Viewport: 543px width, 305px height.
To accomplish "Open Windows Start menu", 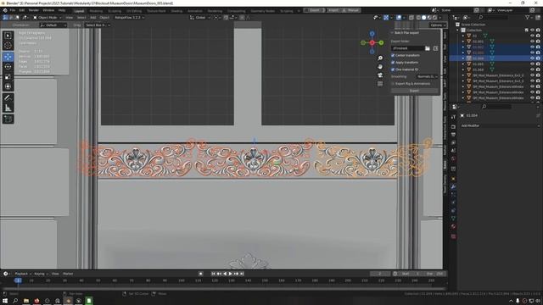I will coord(5,301).
